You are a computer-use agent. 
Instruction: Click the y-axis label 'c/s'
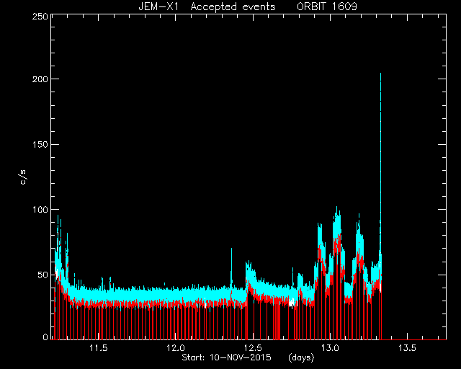coord(23,177)
